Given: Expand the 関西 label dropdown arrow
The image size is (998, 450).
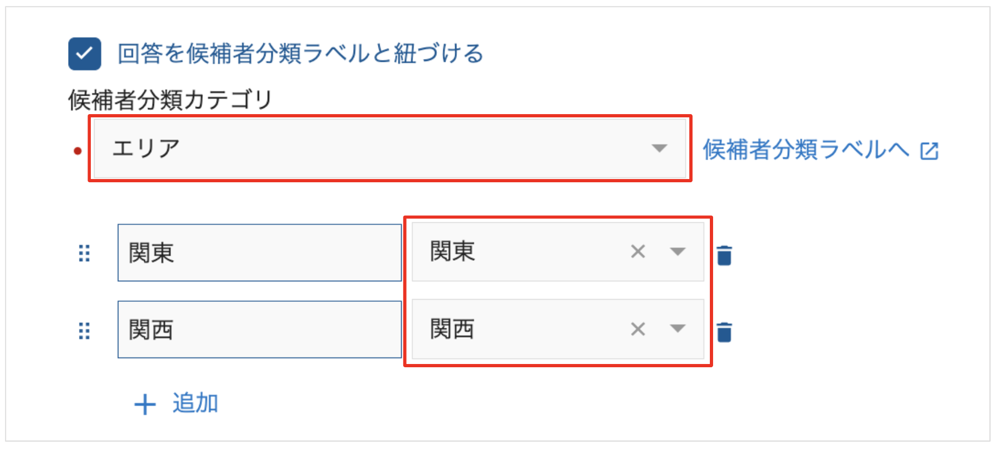Looking at the screenshot, I should [x=677, y=329].
